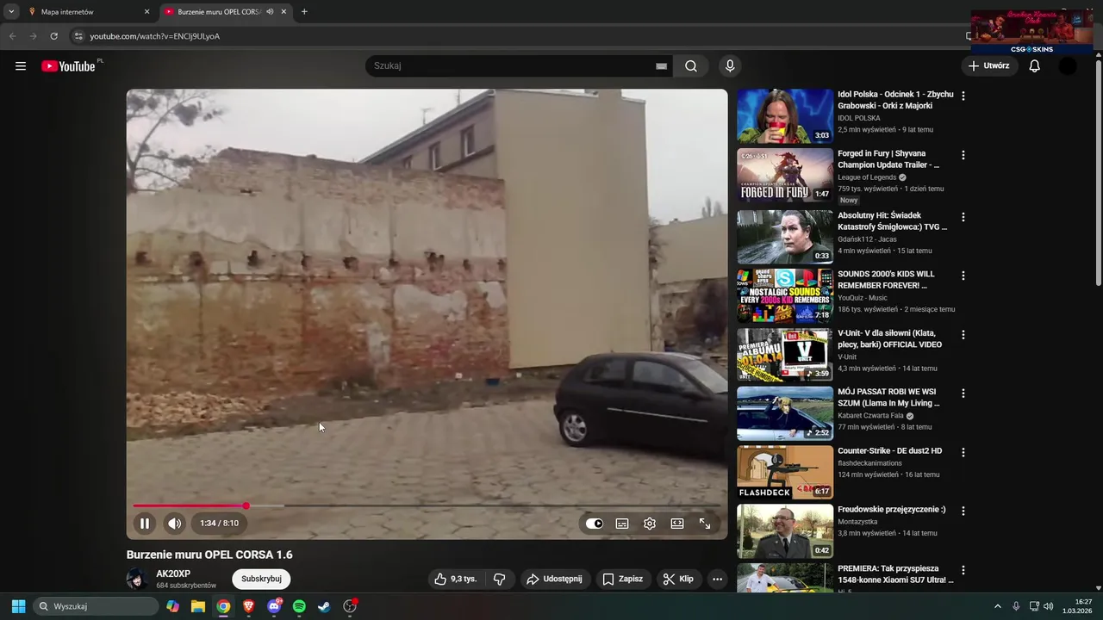Open Steam from the taskbar
Screen dimensions: 1103x620
point(324,606)
